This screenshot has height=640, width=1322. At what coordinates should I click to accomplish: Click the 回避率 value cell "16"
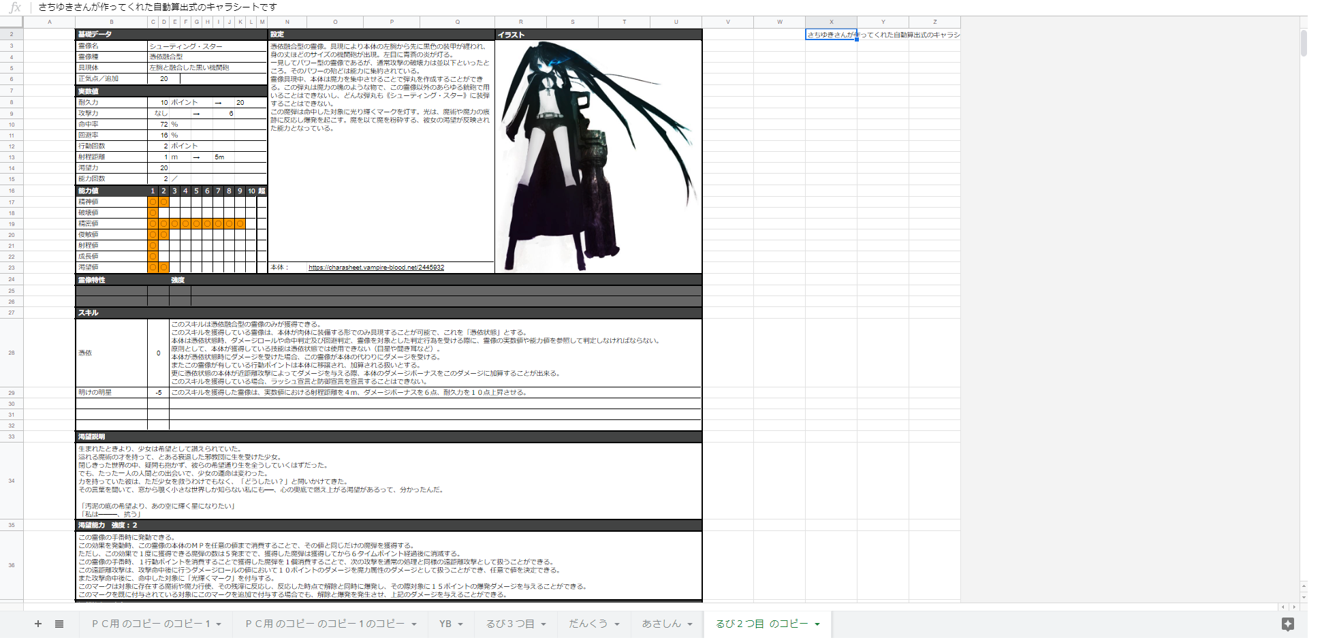[x=159, y=135]
